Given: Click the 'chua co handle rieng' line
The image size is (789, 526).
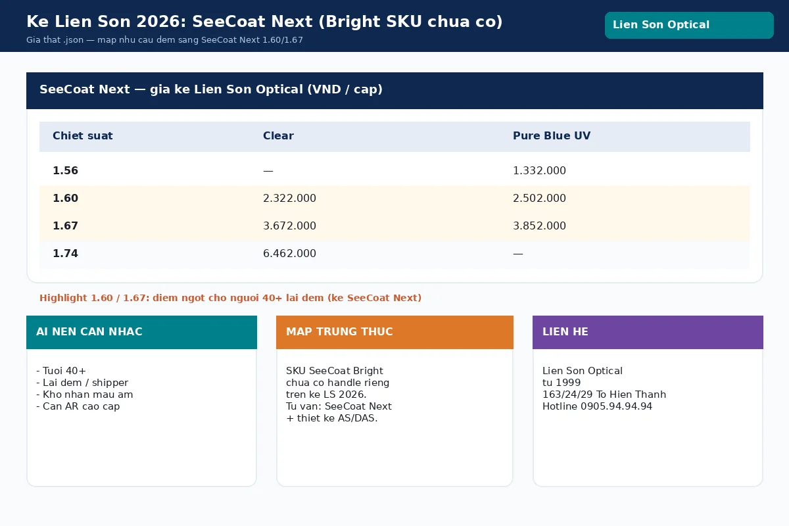Looking at the screenshot, I should 338,383.
